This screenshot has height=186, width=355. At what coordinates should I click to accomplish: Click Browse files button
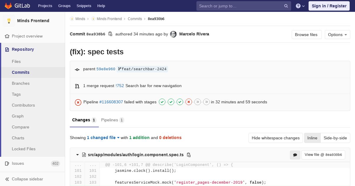[306, 35]
